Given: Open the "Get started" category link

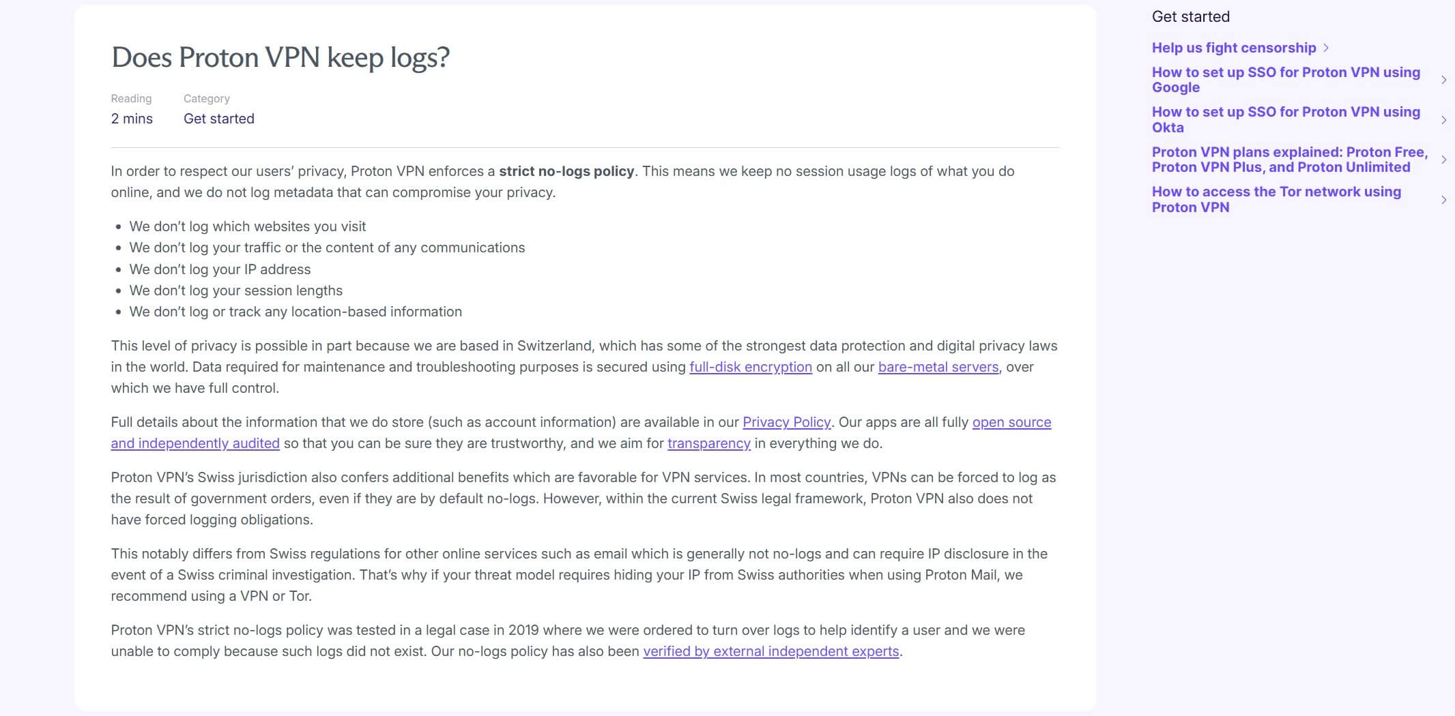Looking at the screenshot, I should point(219,118).
